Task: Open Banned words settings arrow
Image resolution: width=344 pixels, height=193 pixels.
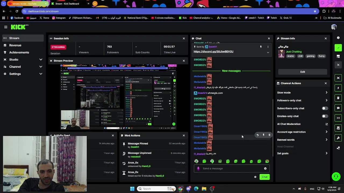Action: click(327, 140)
